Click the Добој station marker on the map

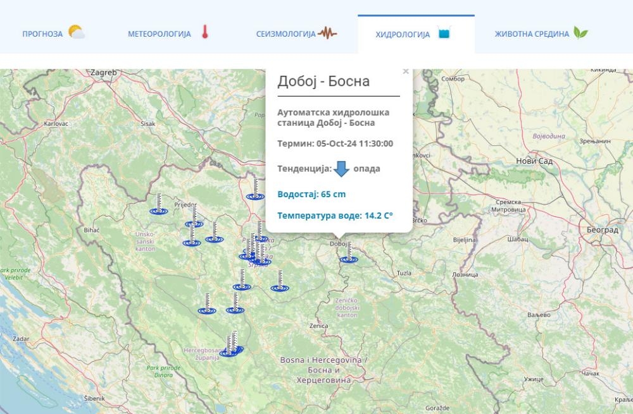pyautogui.click(x=349, y=260)
